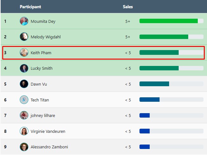
Task: Click Melody Wigdahl's '5+' sales value
Action: [x=128, y=37]
